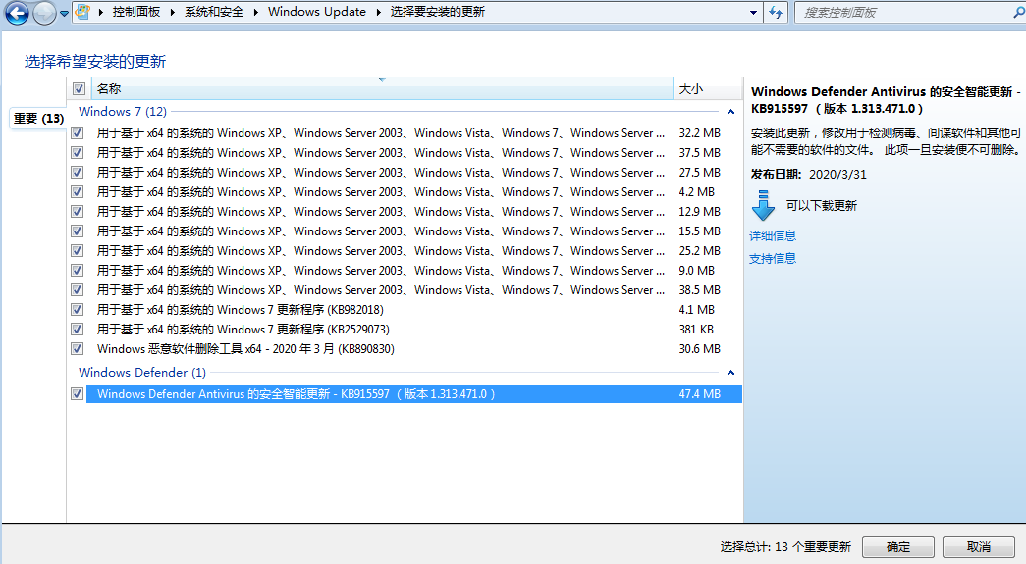
Task: Sort list by 大小 column
Action: [707, 89]
